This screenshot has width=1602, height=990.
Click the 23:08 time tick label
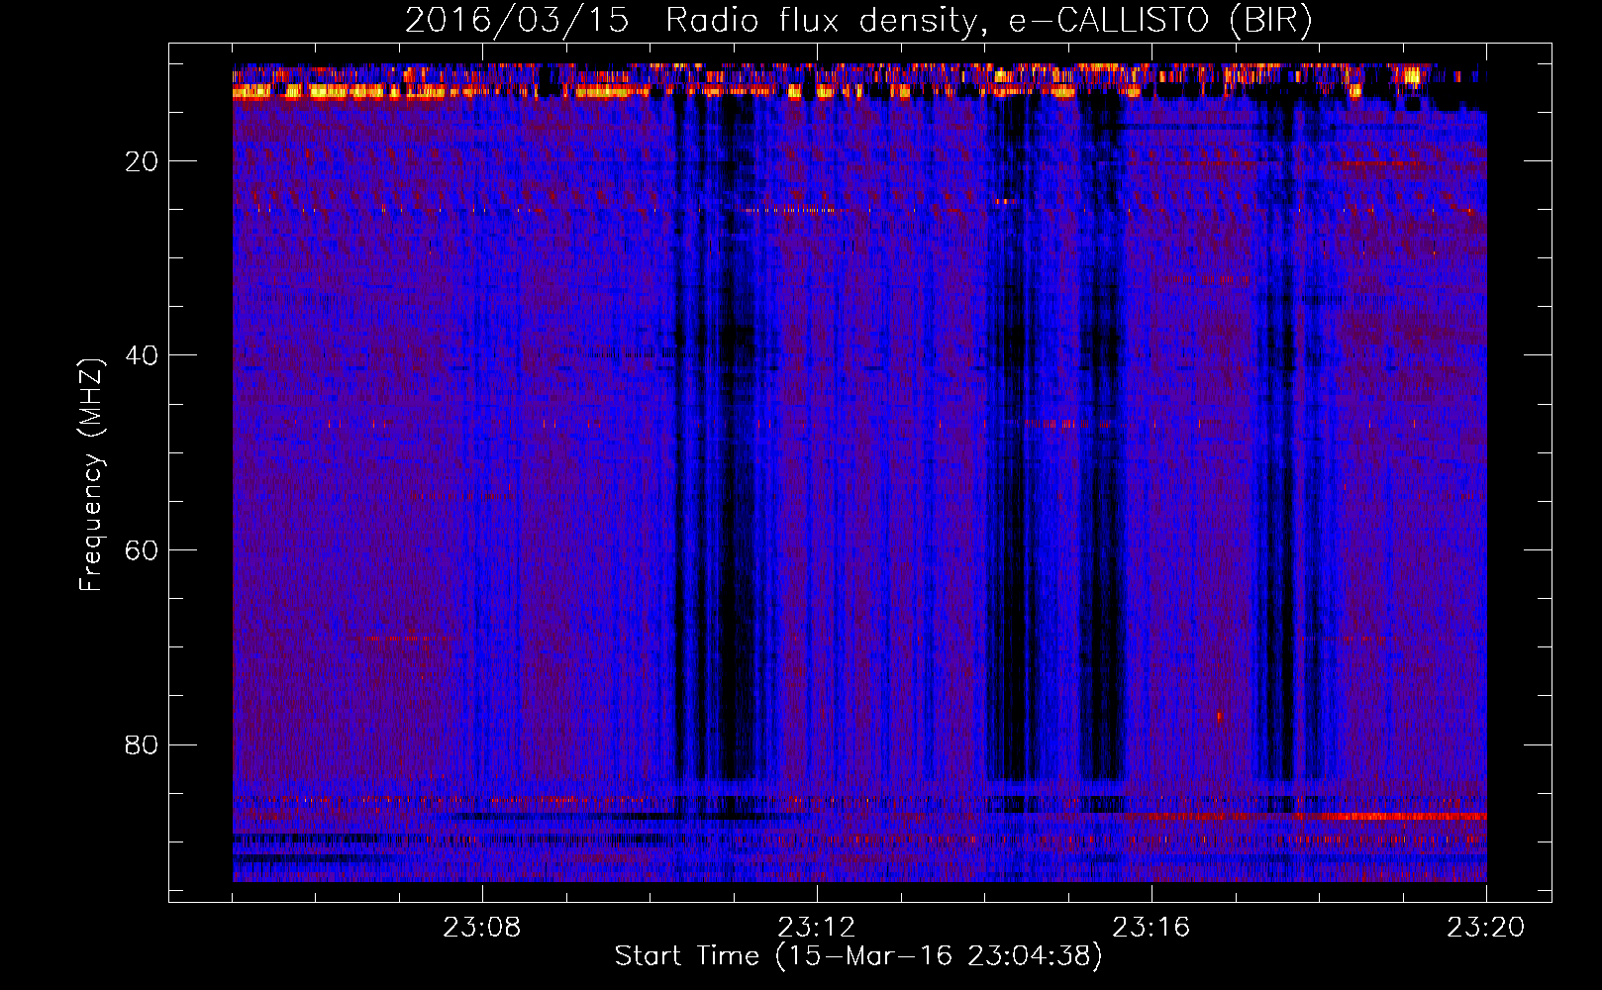(x=482, y=928)
